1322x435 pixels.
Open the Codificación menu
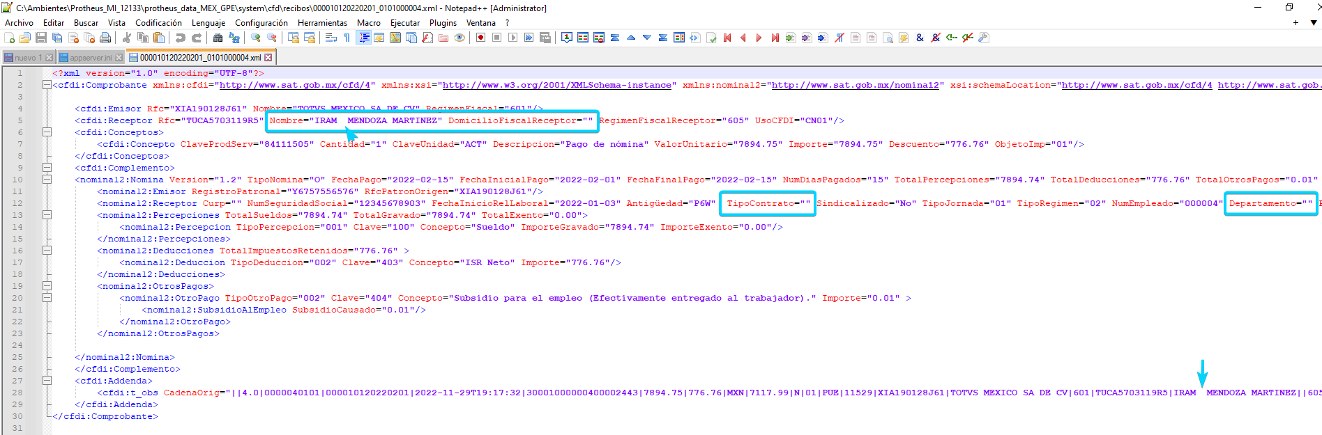coord(158,23)
